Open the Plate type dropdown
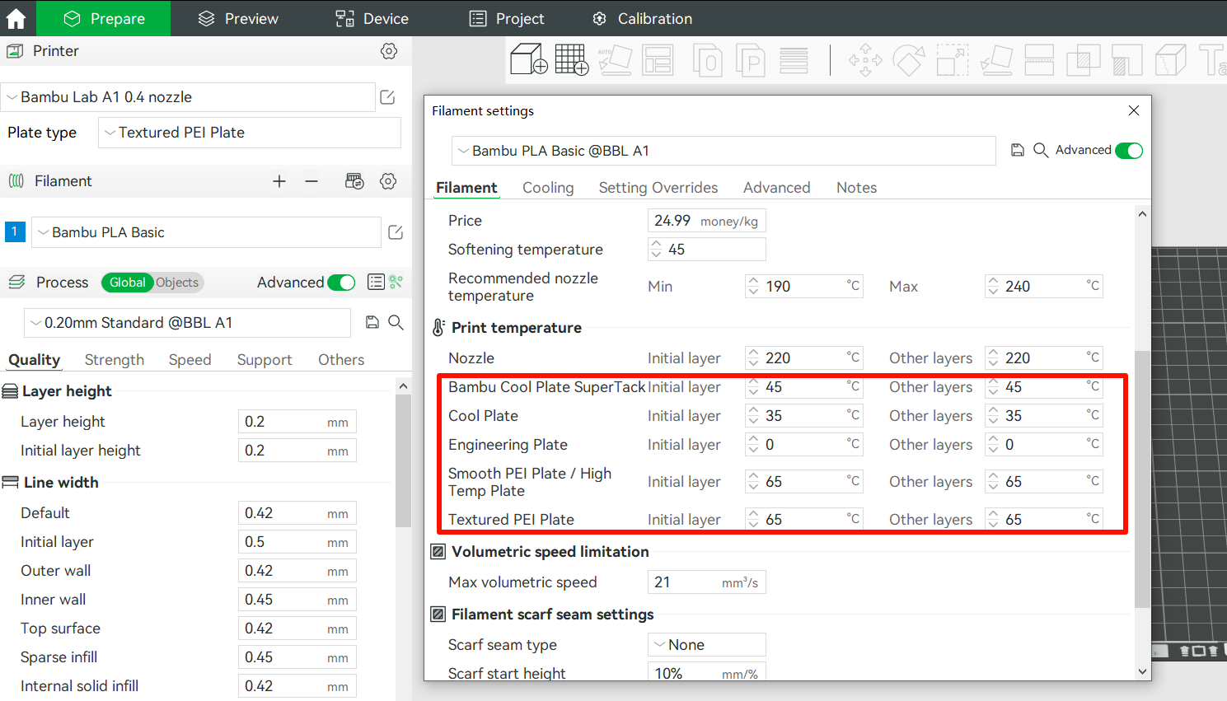 (x=250, y=133)
